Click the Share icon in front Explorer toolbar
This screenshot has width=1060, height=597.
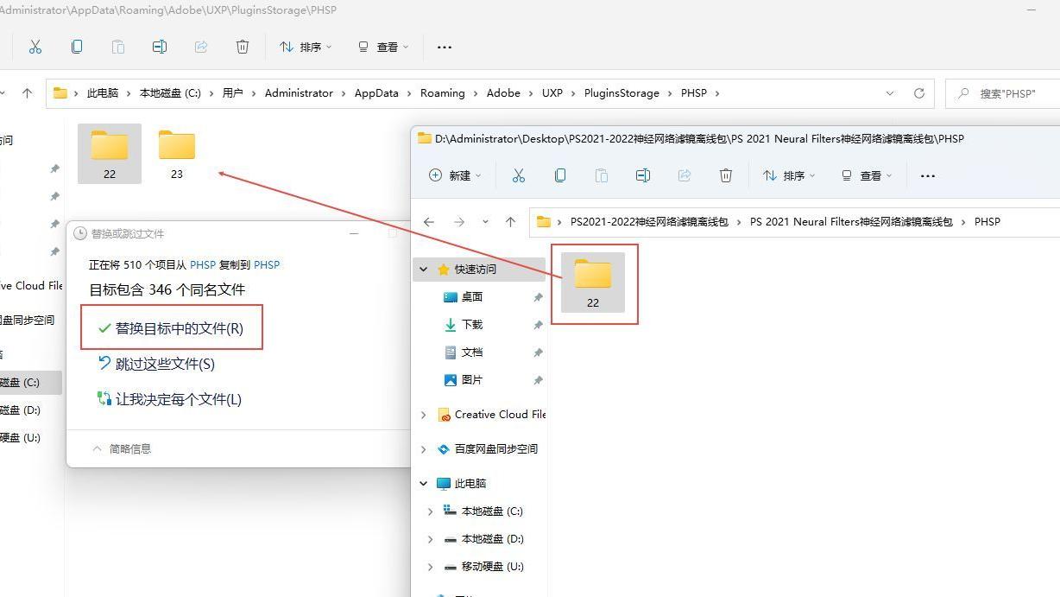tap(685, 175)
